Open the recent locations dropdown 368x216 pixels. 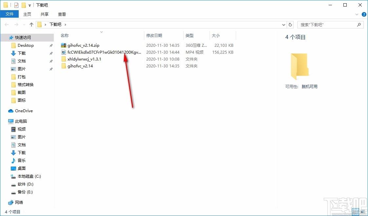pos(24,25)
